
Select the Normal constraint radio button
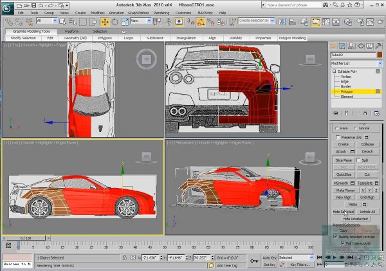[x=356, y=128]
